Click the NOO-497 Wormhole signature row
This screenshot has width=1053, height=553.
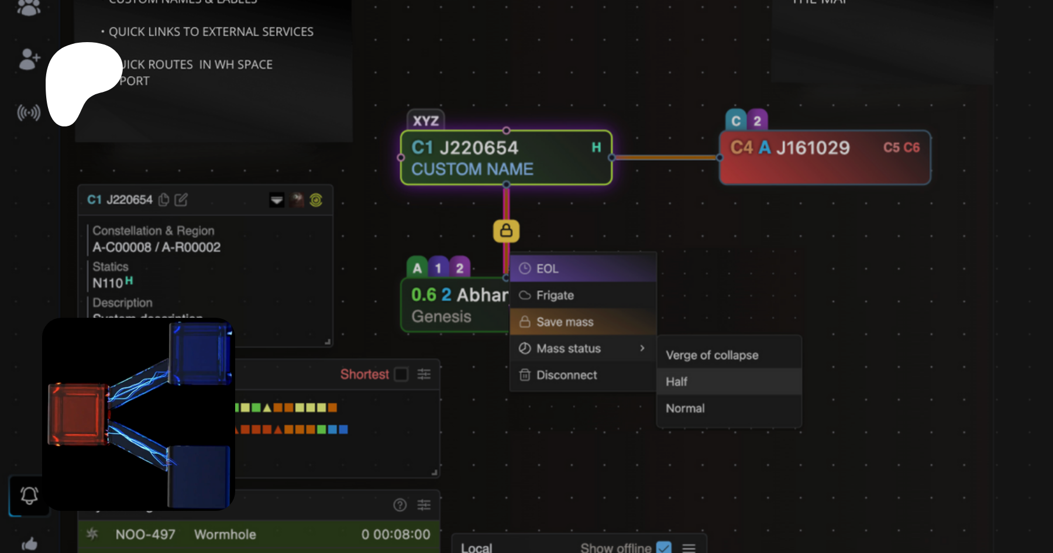(x=259, y=535)
